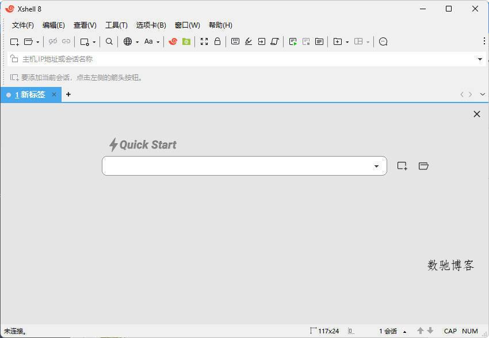
Task: Open the 文件(F) menu
Action: click(x=23, y=25)
